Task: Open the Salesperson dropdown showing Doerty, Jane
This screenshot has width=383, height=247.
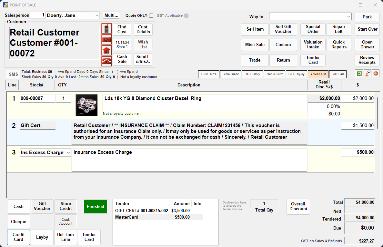Action: pos(96,15)
